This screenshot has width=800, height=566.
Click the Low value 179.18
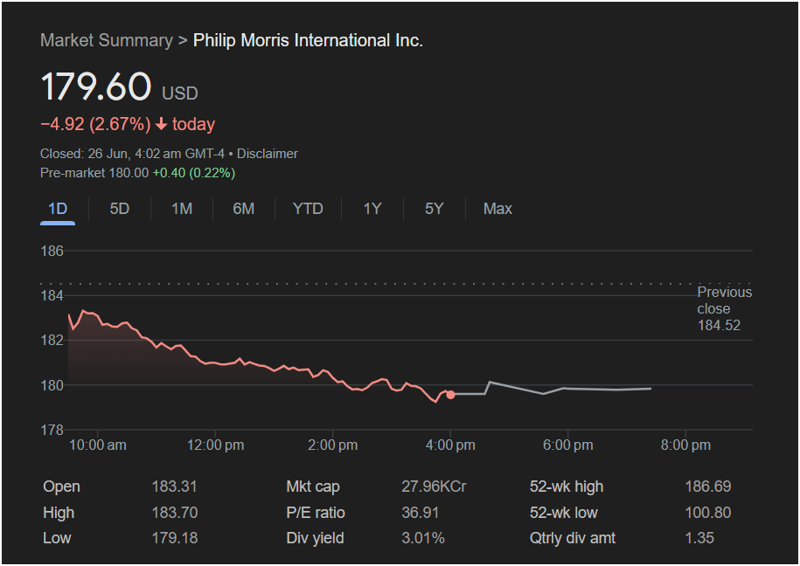(175, 538)
